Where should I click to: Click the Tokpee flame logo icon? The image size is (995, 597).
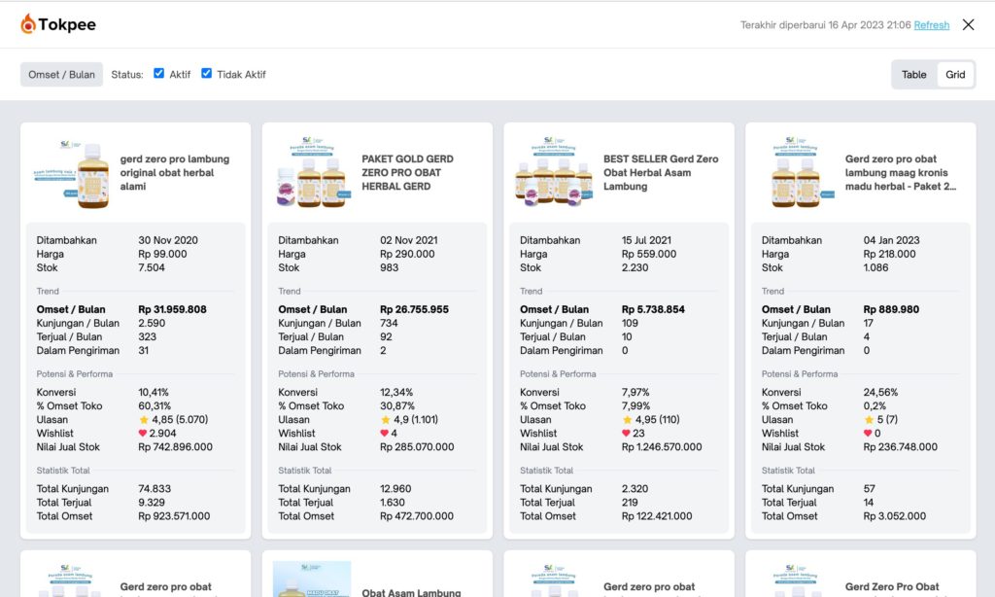(28, 24)
